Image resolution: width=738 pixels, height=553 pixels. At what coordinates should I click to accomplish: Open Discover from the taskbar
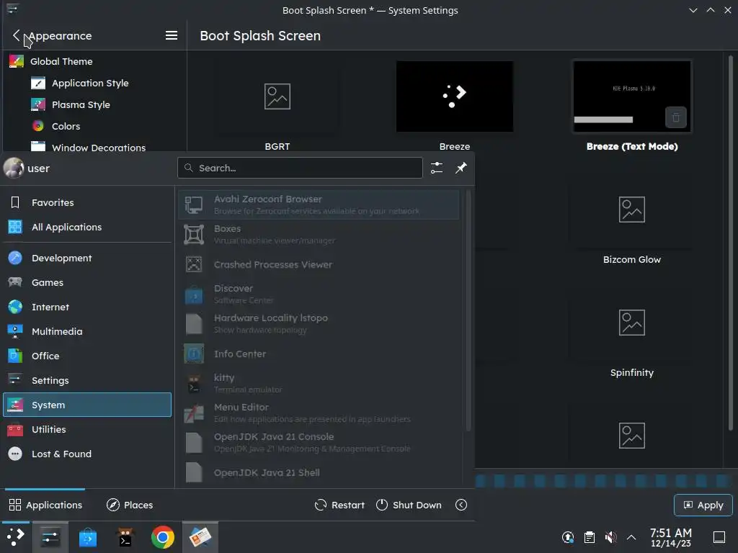(87, 537)
